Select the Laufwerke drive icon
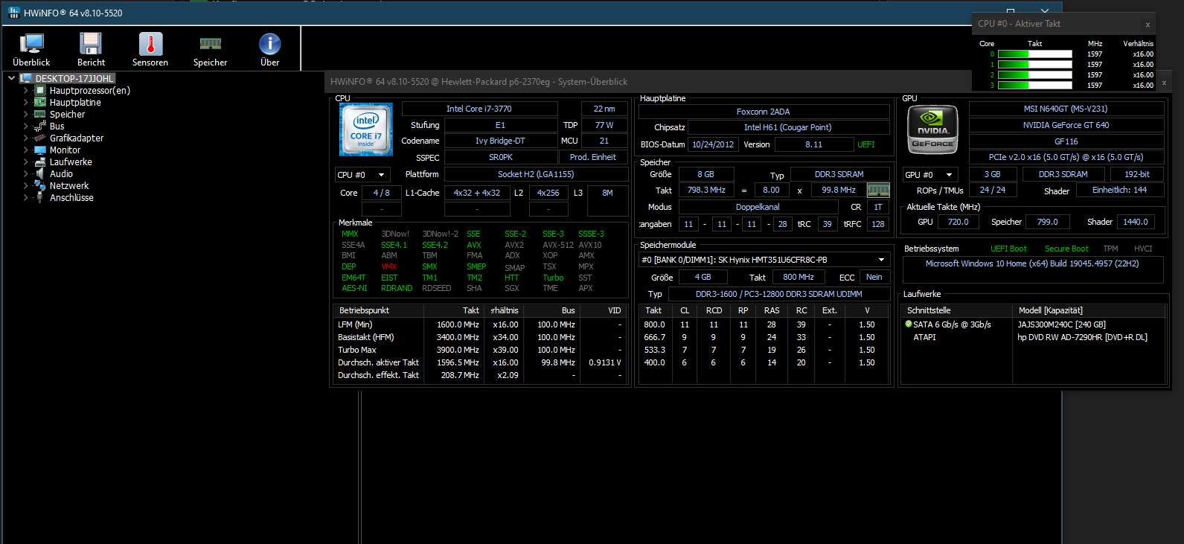Viewport: 1184px width, 544px height. tap(40, 161)
